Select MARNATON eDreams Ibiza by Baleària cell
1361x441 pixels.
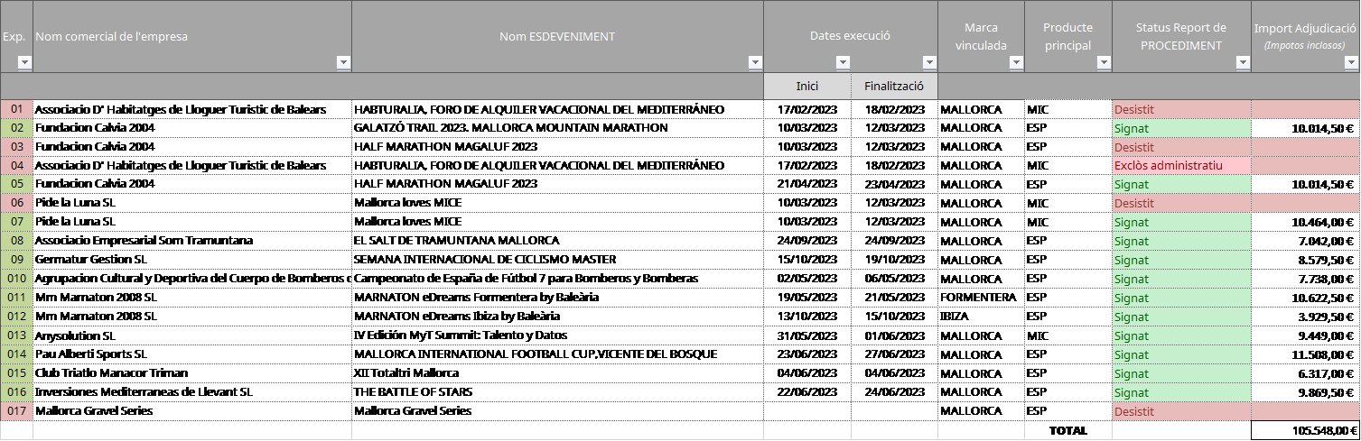point(557,316)
